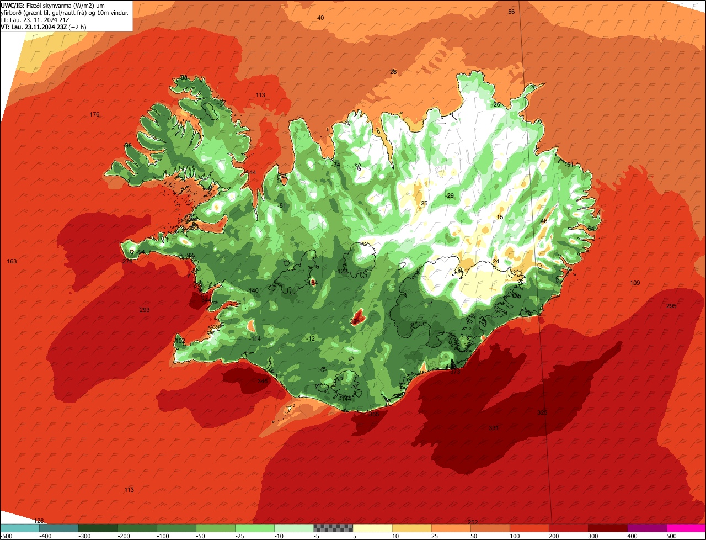
Task: Click the value 331 south of Iceland
Action: click(493, 428)
